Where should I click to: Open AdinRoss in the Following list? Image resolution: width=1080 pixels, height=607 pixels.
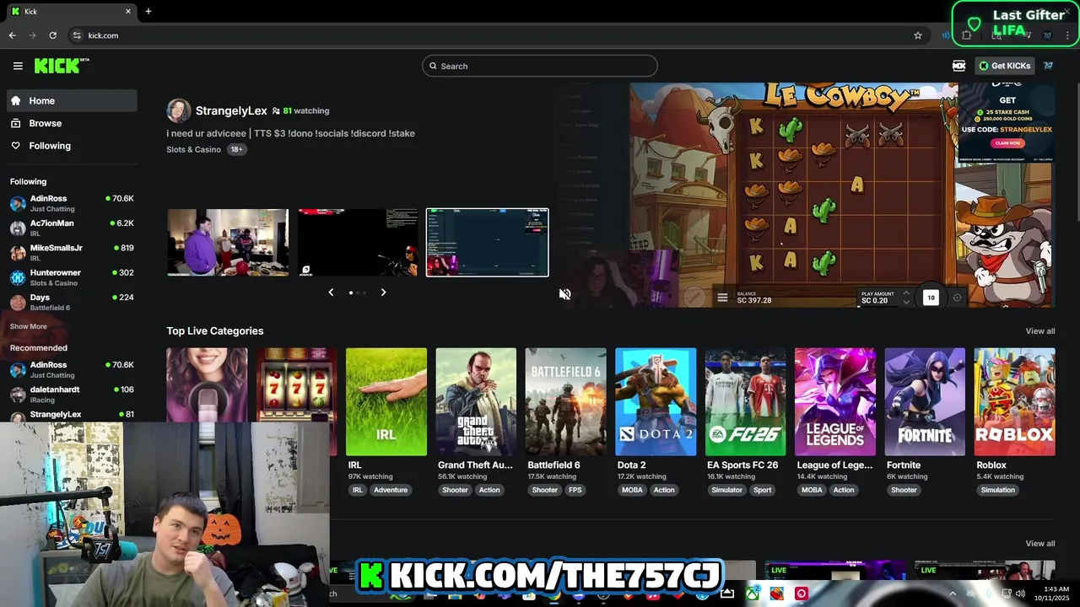click(72, 203)
